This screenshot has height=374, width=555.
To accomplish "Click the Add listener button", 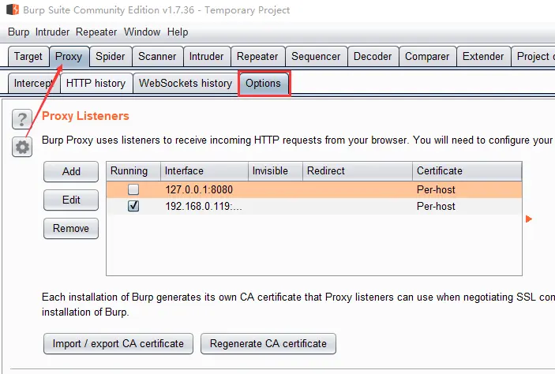I will click(71, 171).
